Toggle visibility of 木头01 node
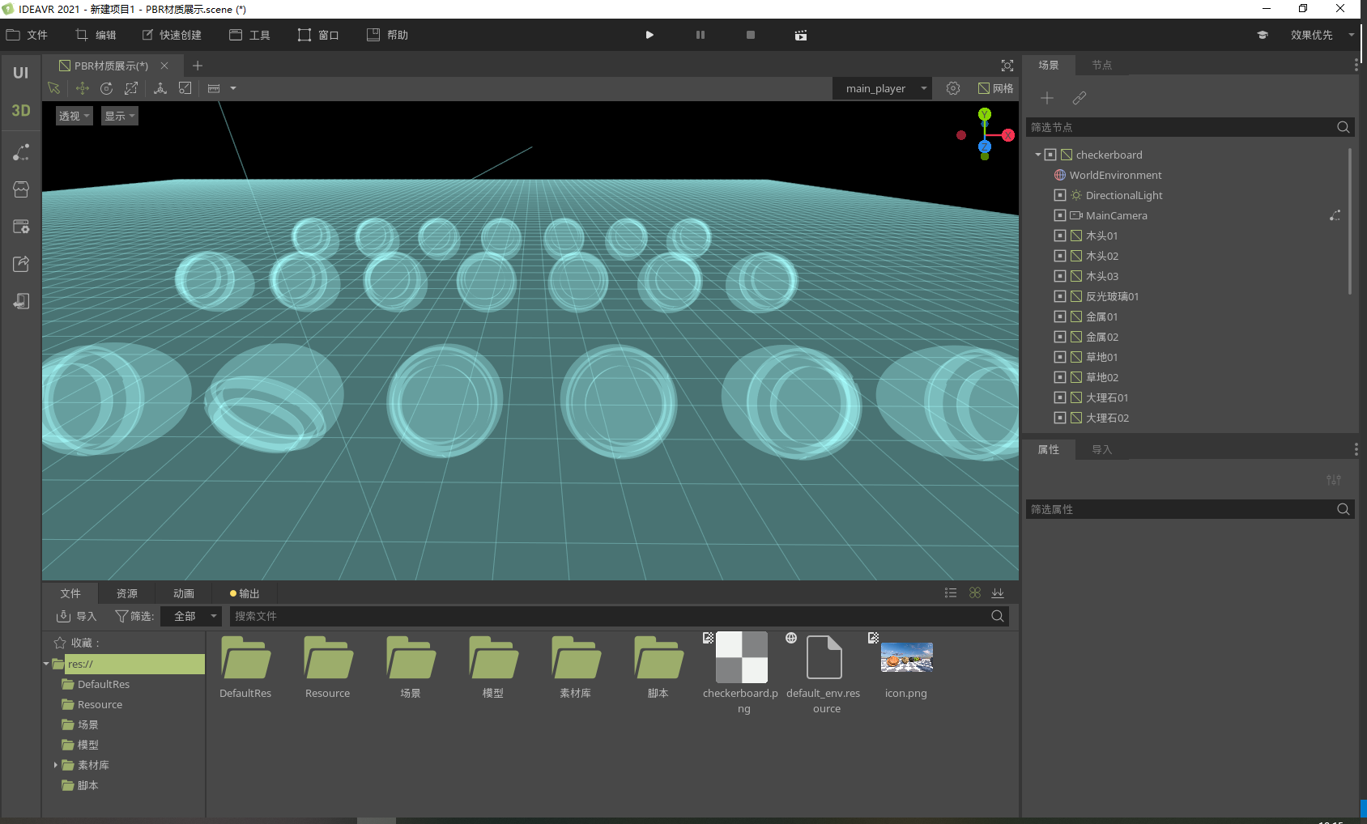The width and height of the screenshot is (1367, 824). click(1060, 236)
